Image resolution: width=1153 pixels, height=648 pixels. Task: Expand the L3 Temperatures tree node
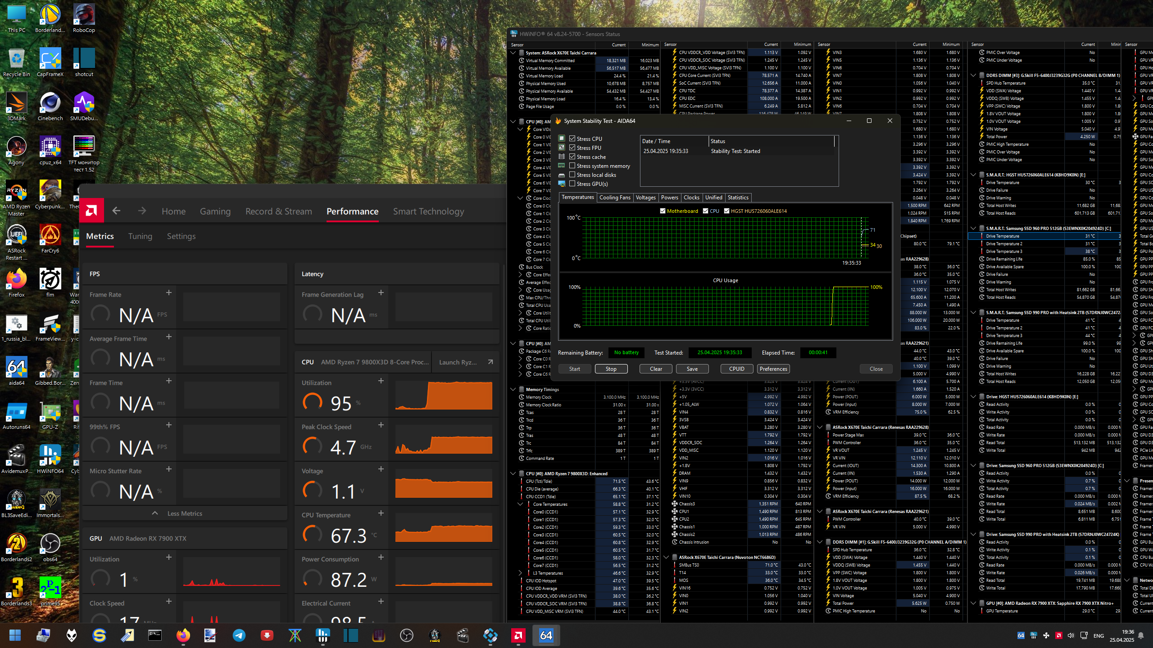520,573
